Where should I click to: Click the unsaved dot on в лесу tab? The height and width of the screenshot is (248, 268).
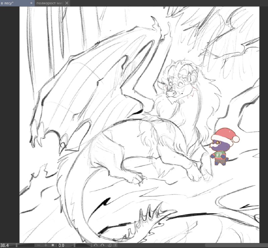31,3
